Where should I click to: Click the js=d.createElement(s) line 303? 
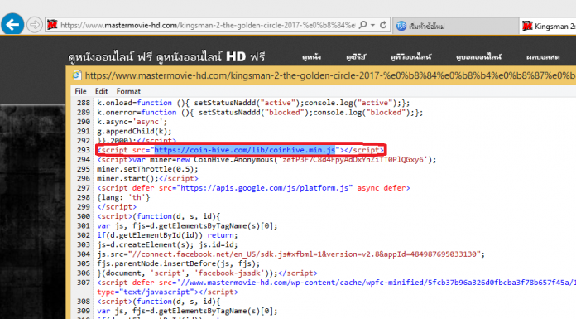tap(167, 244)
